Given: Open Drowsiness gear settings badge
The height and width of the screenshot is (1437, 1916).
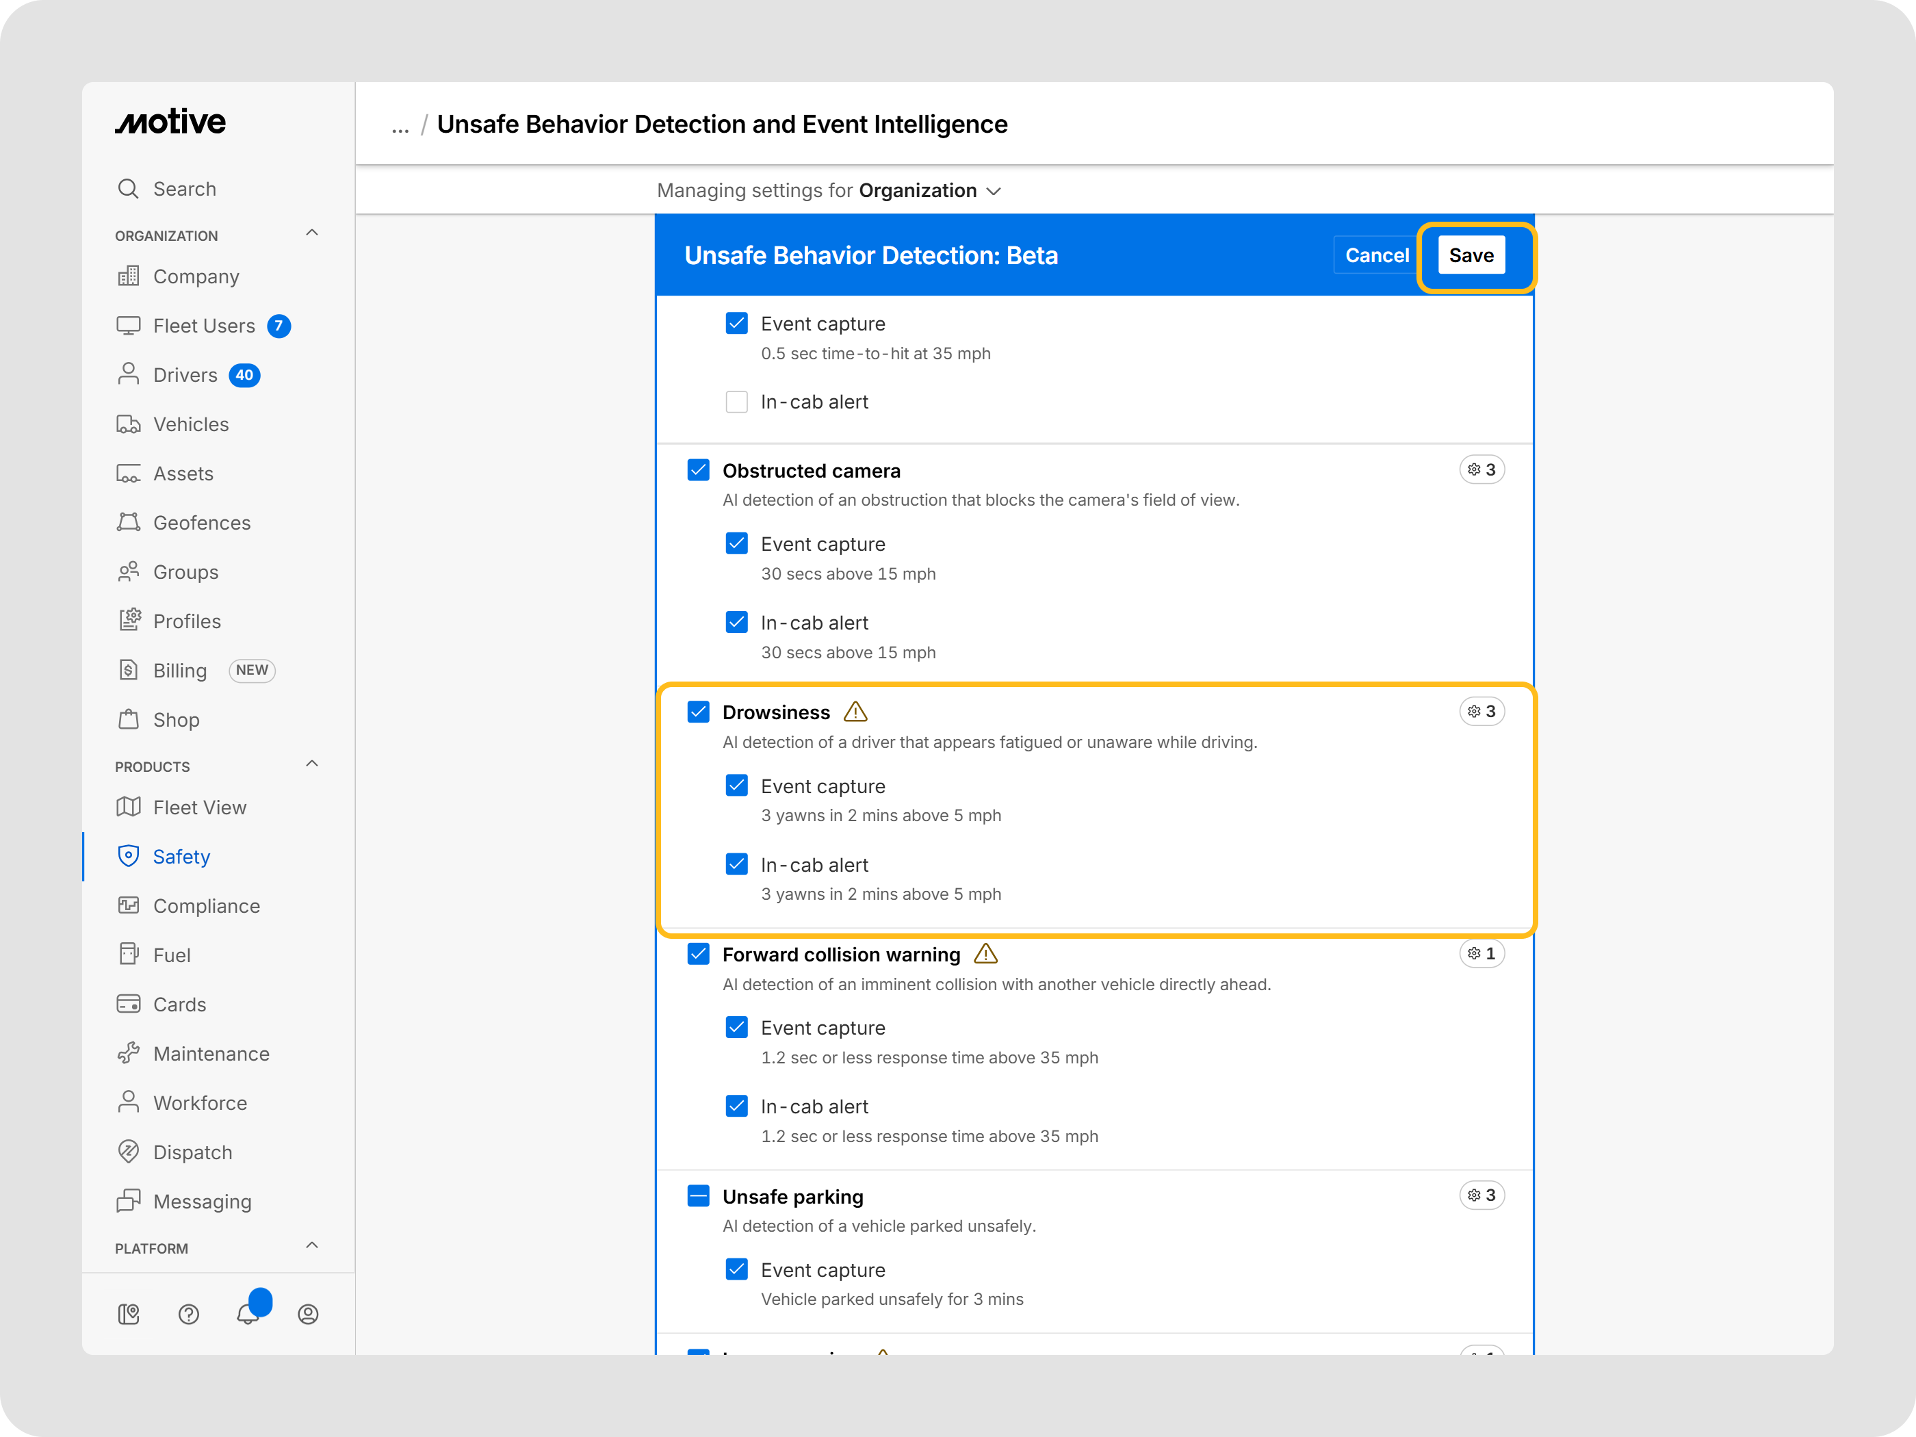Looking at the screenshot, I should coord(1481,711).
